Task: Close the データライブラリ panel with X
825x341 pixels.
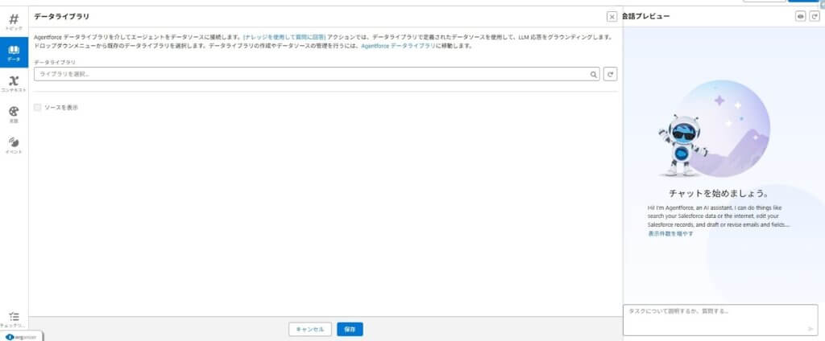Action: [612, 17]
